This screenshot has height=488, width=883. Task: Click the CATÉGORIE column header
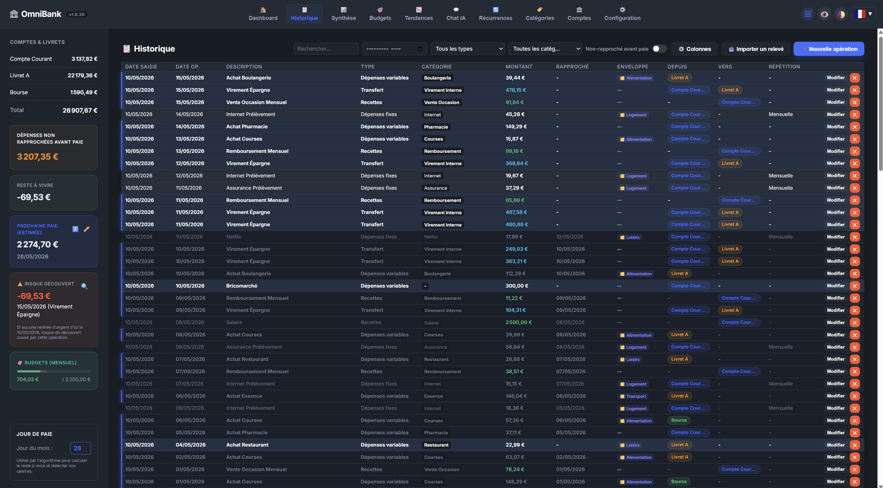(436, 66)
